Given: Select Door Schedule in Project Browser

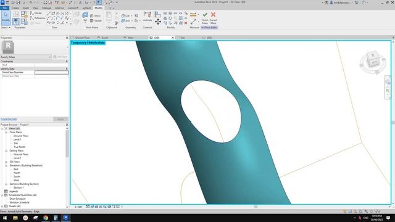Looking at the screenshot, I should coord(17,199).
